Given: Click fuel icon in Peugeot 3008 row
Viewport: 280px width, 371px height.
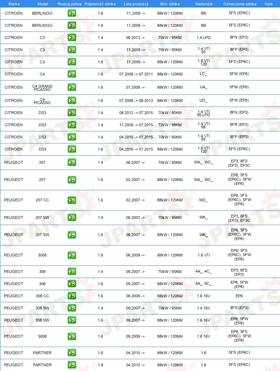Looking at the screenshot, I should pos(72,255).
